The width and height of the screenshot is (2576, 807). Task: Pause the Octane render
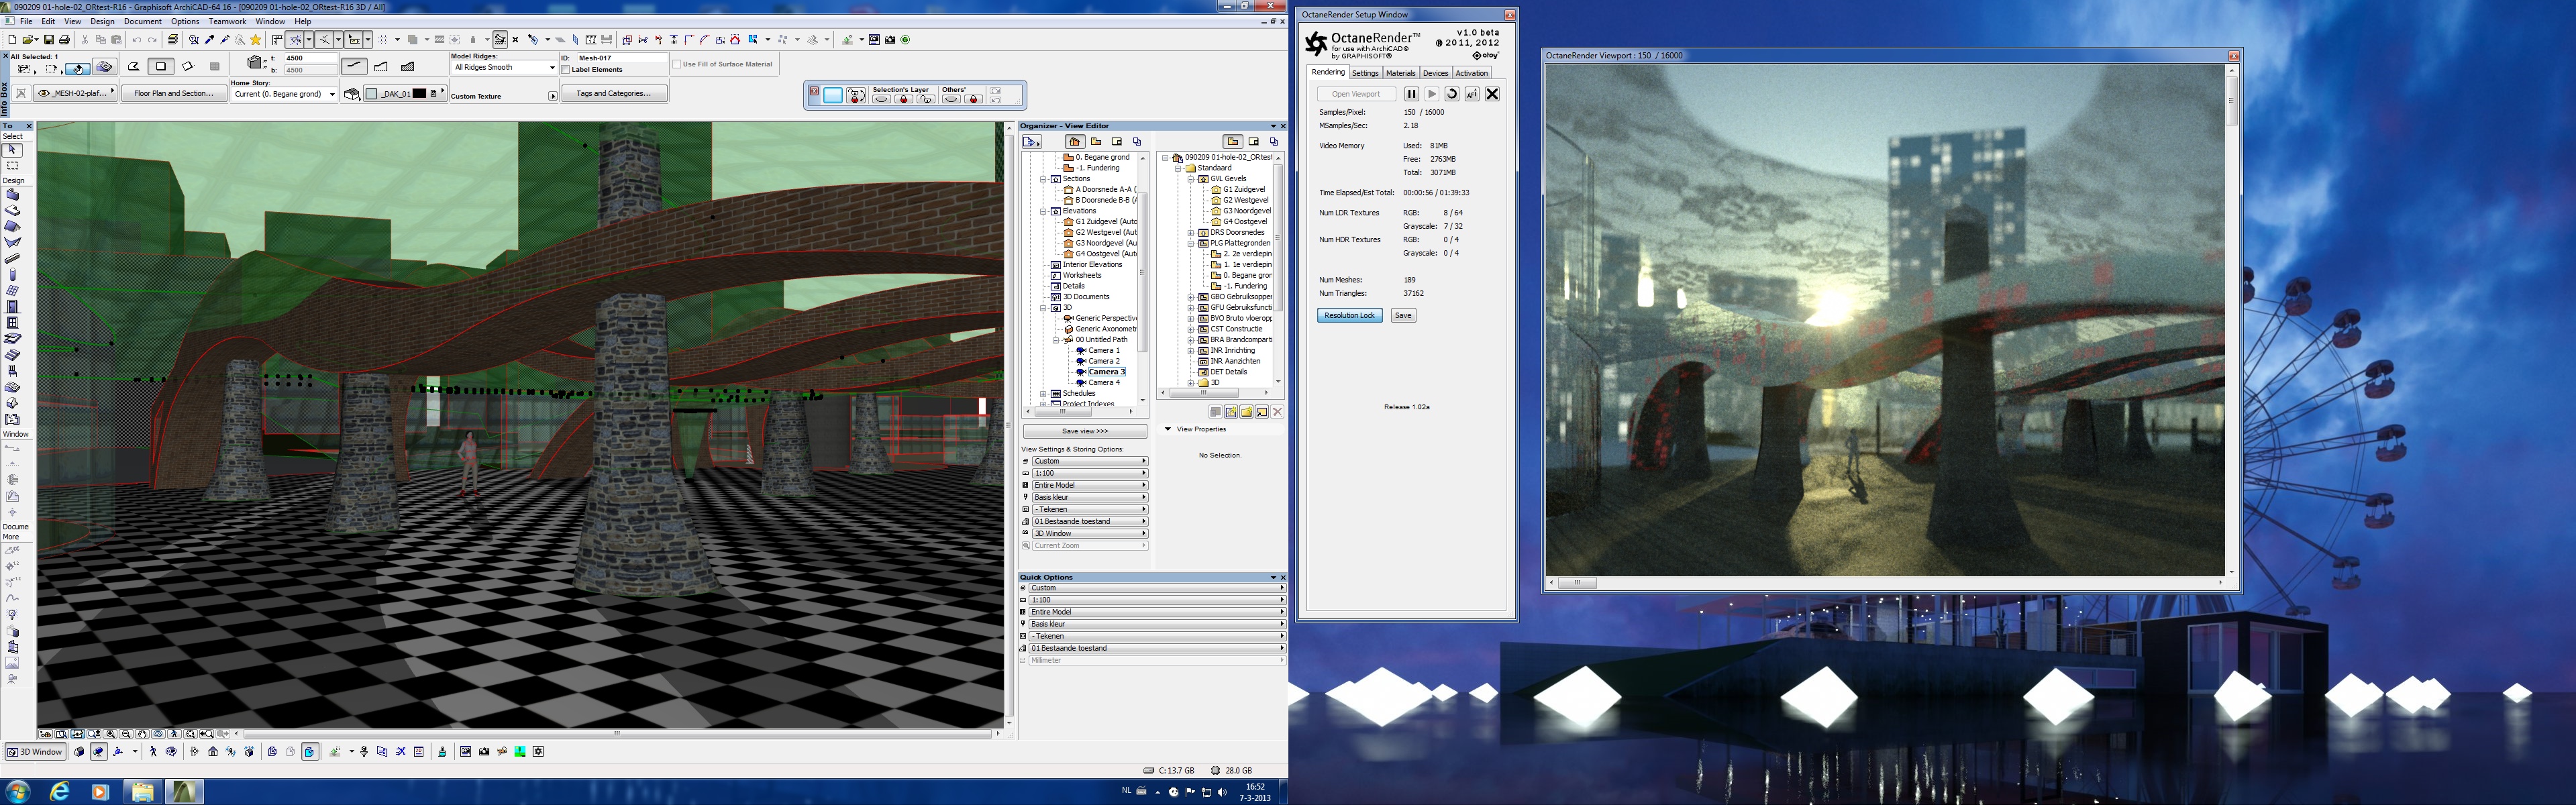click(1411, 94)
